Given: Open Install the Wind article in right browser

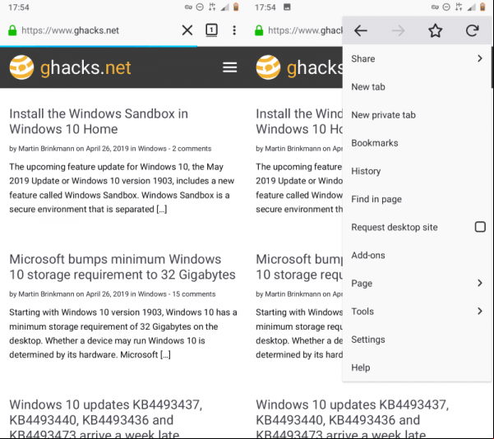Looking at the screenshot, I should point(299,122).
